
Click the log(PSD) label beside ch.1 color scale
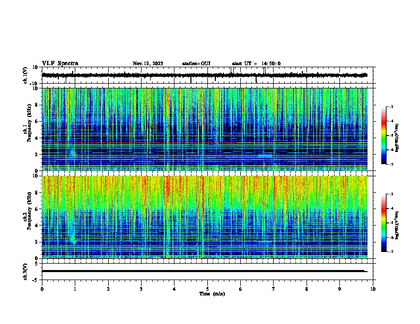coord(397,138)
